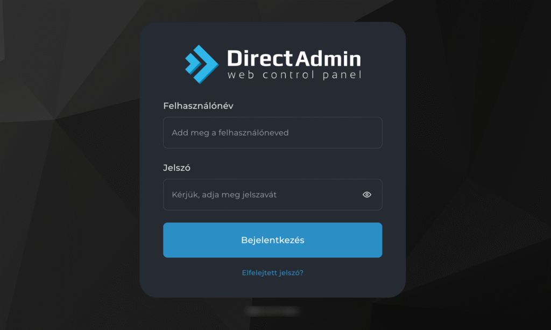Click the DirectAdmin wordmark text
The image size is (551, 330).
coord(294,58)
